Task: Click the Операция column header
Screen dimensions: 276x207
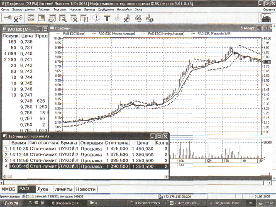Action: point(91,143)
